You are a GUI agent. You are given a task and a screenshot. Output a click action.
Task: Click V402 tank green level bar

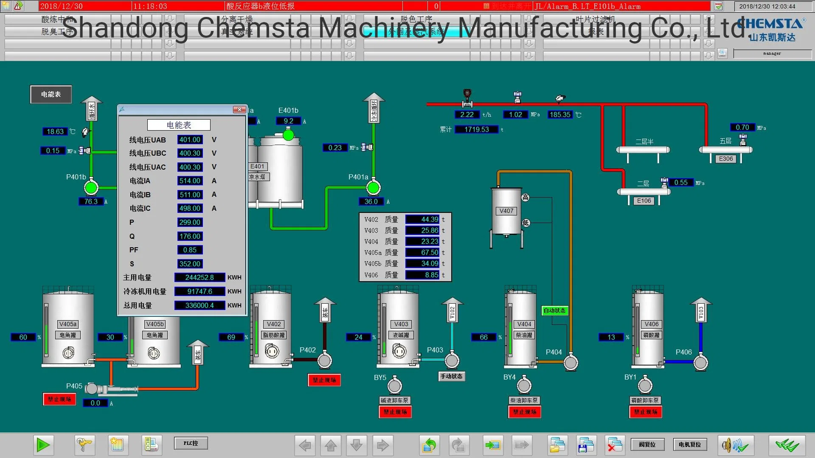256,330
